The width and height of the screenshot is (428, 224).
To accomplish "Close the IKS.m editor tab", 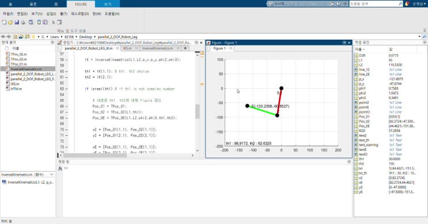I will [x=136, y=48].
